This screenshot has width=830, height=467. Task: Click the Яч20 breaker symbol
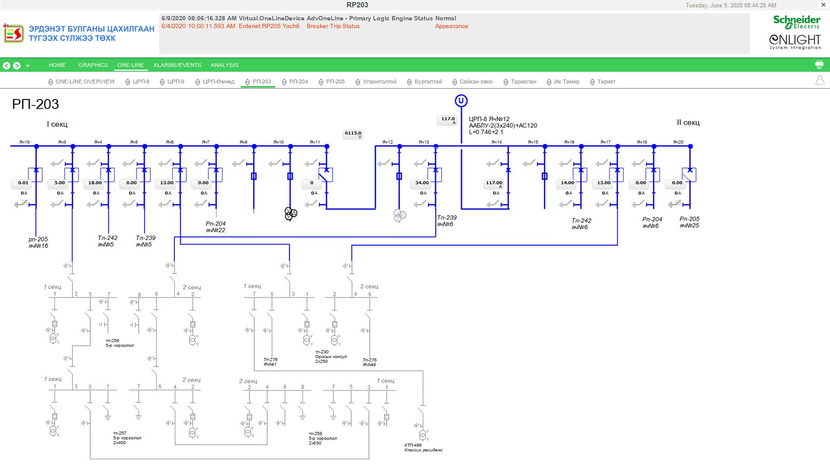[x=689, y=174]
